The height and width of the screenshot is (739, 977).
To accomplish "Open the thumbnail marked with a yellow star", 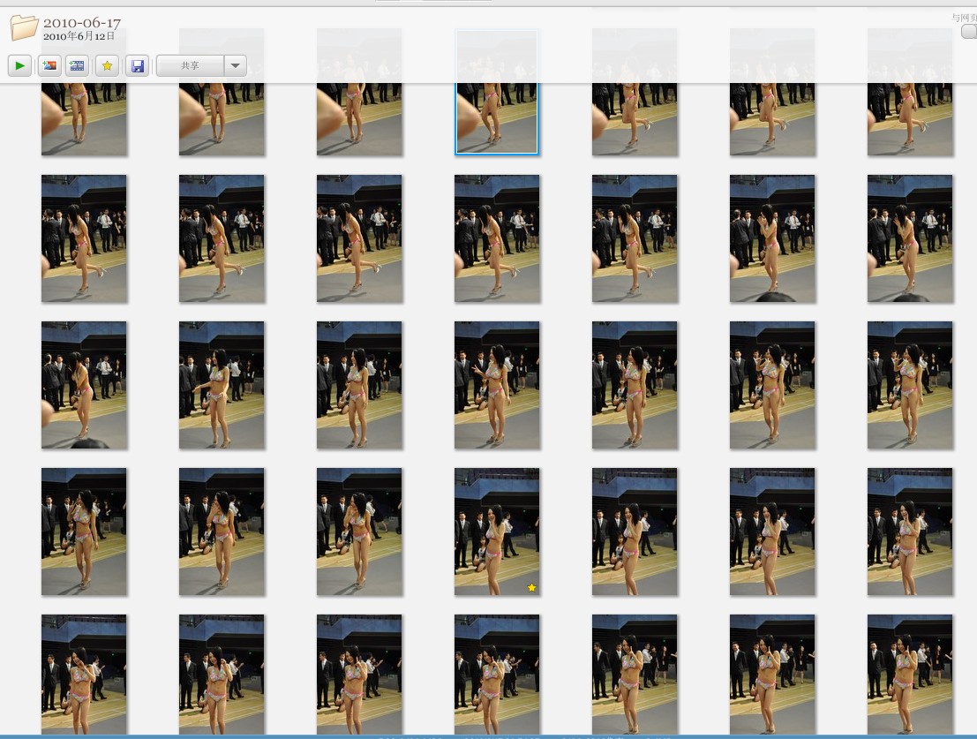I will pos(497,532).
